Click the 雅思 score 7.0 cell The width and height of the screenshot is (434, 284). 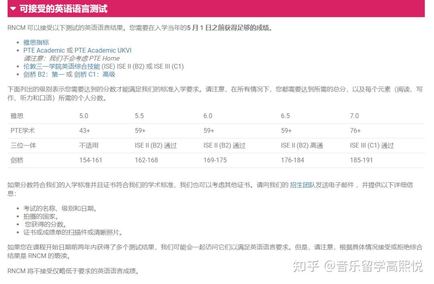pos(354,116)
